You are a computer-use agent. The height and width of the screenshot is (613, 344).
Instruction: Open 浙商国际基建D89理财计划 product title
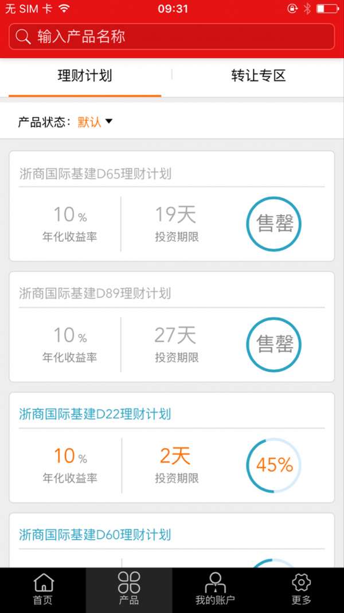coord(95,294)
